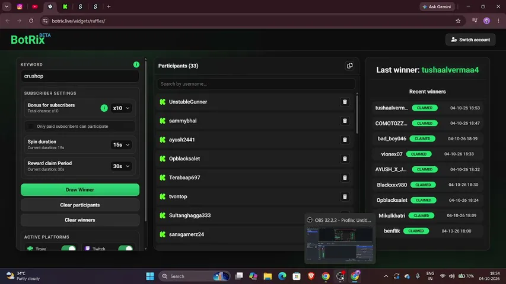Switch to the Instagram tab
The image size is (506, 284).
click(x=20, y=7)
